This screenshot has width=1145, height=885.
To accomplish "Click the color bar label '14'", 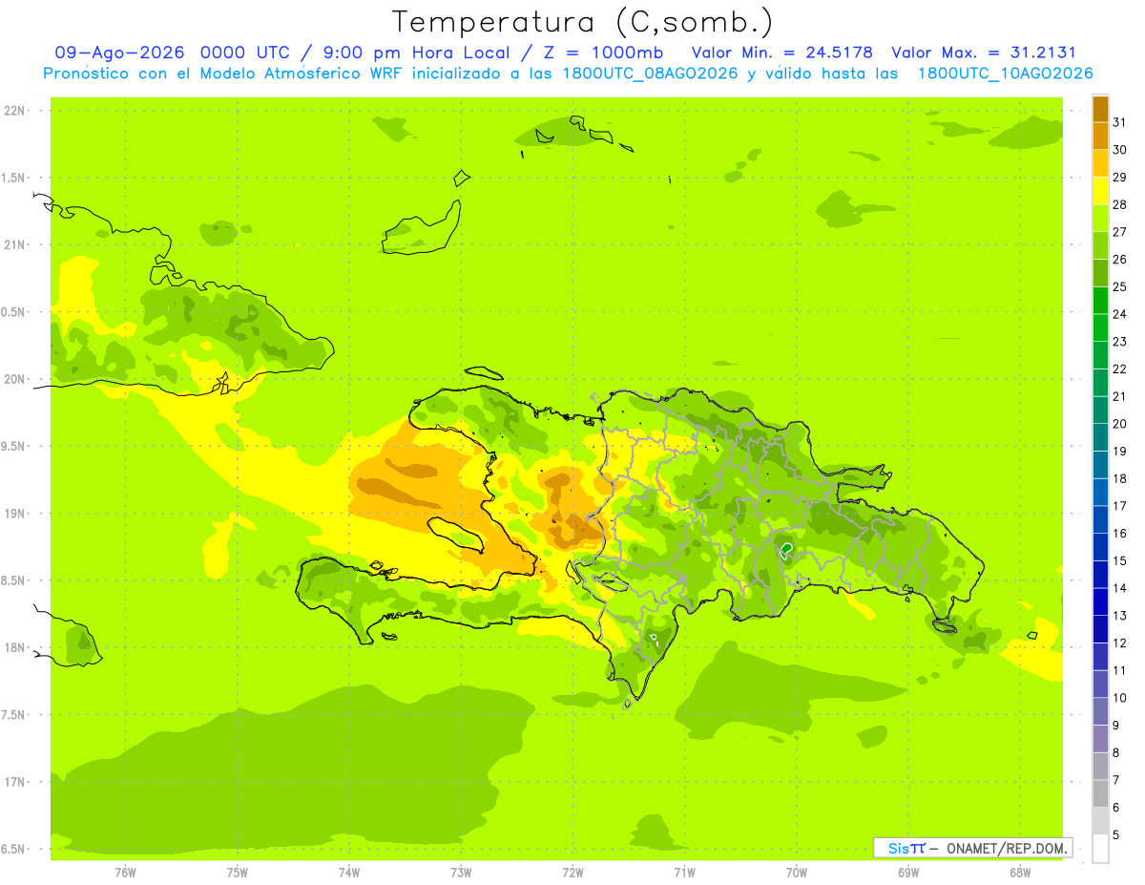I will point(1120,588).
